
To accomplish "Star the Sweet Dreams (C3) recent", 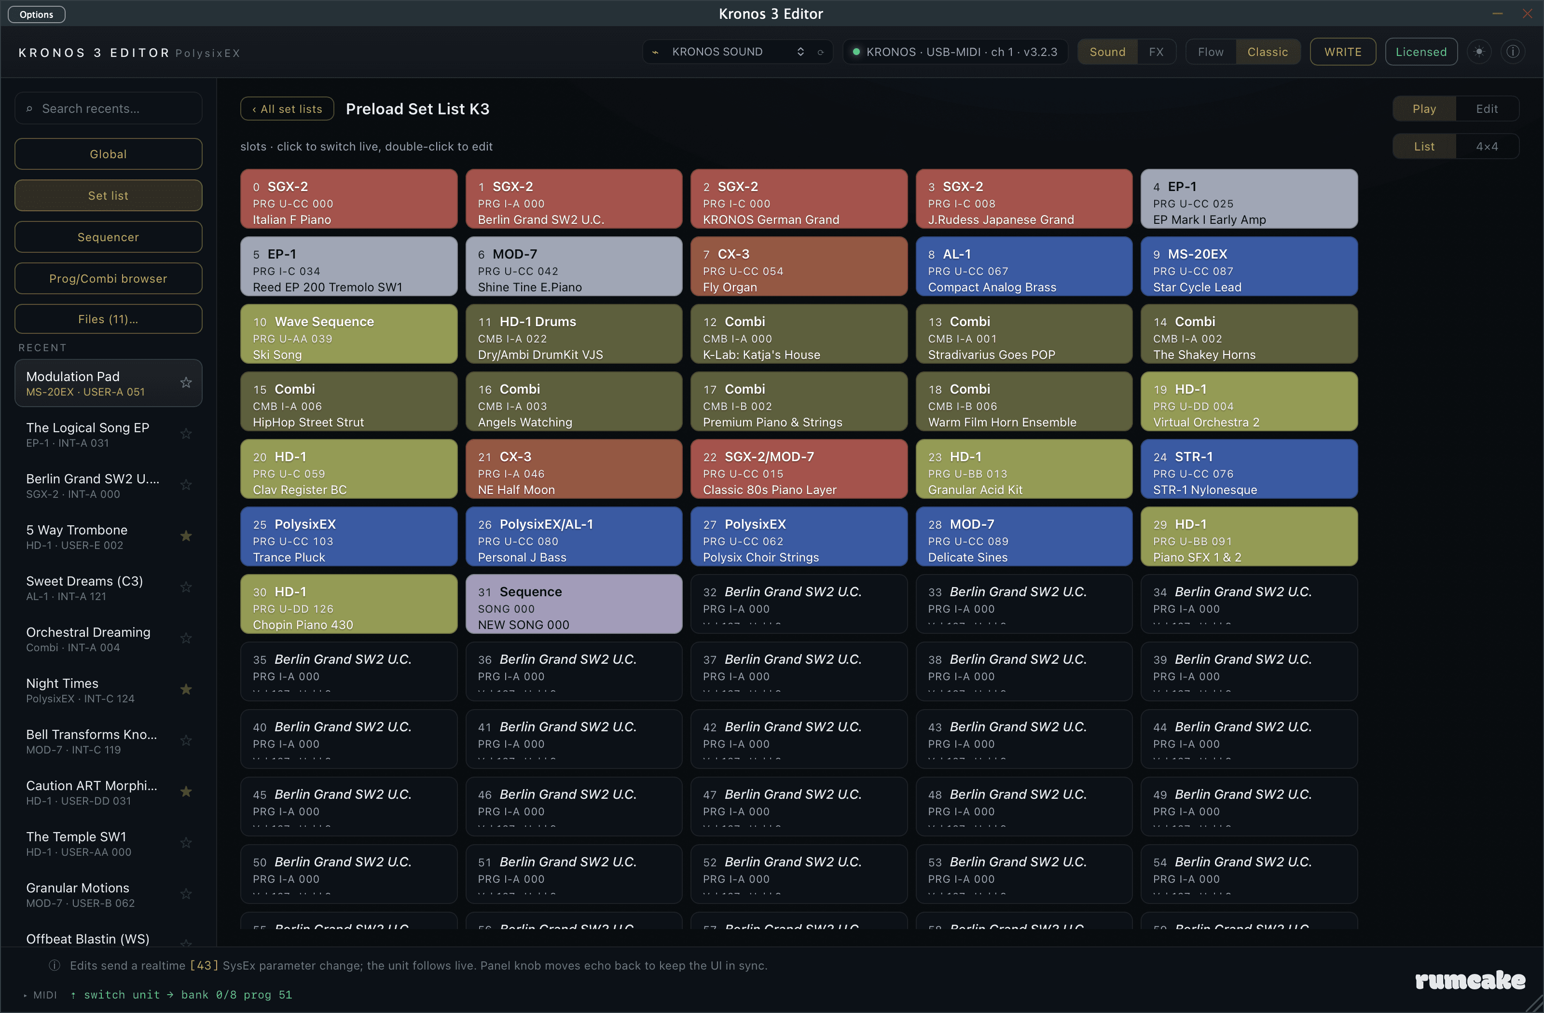I will pyautogui.click(x=186, y=587).
